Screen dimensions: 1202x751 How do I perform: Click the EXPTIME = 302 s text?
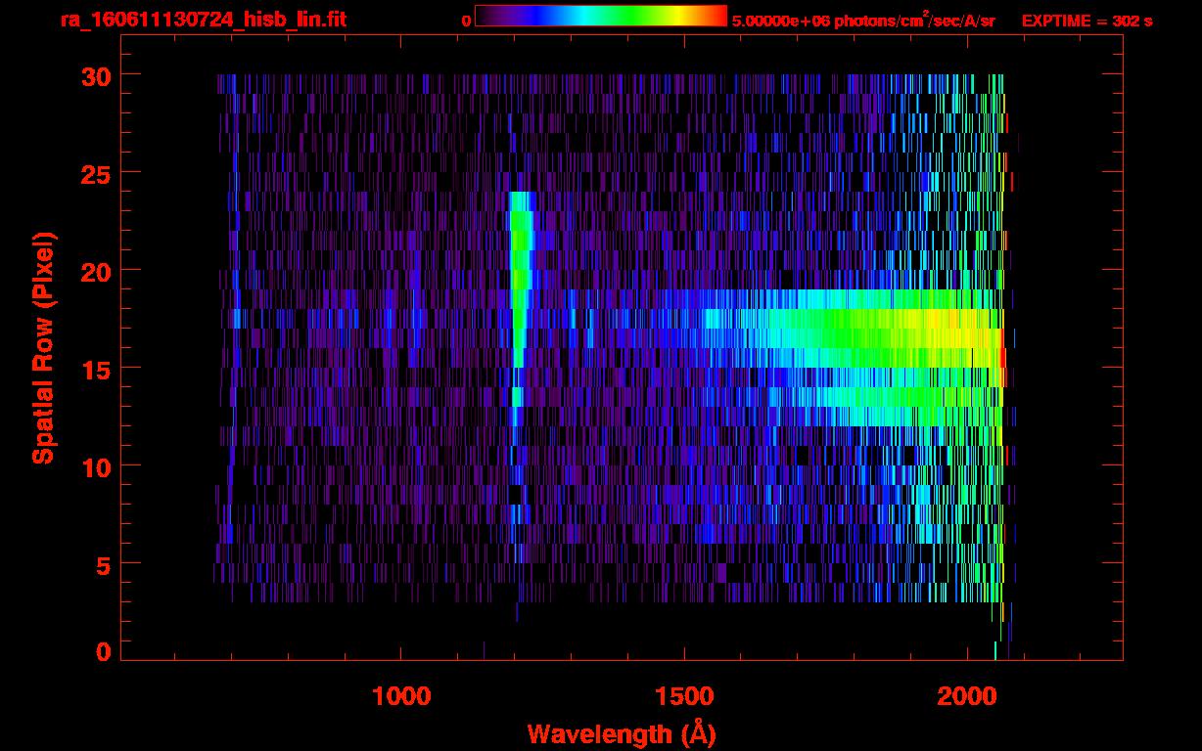point(1086,21)
